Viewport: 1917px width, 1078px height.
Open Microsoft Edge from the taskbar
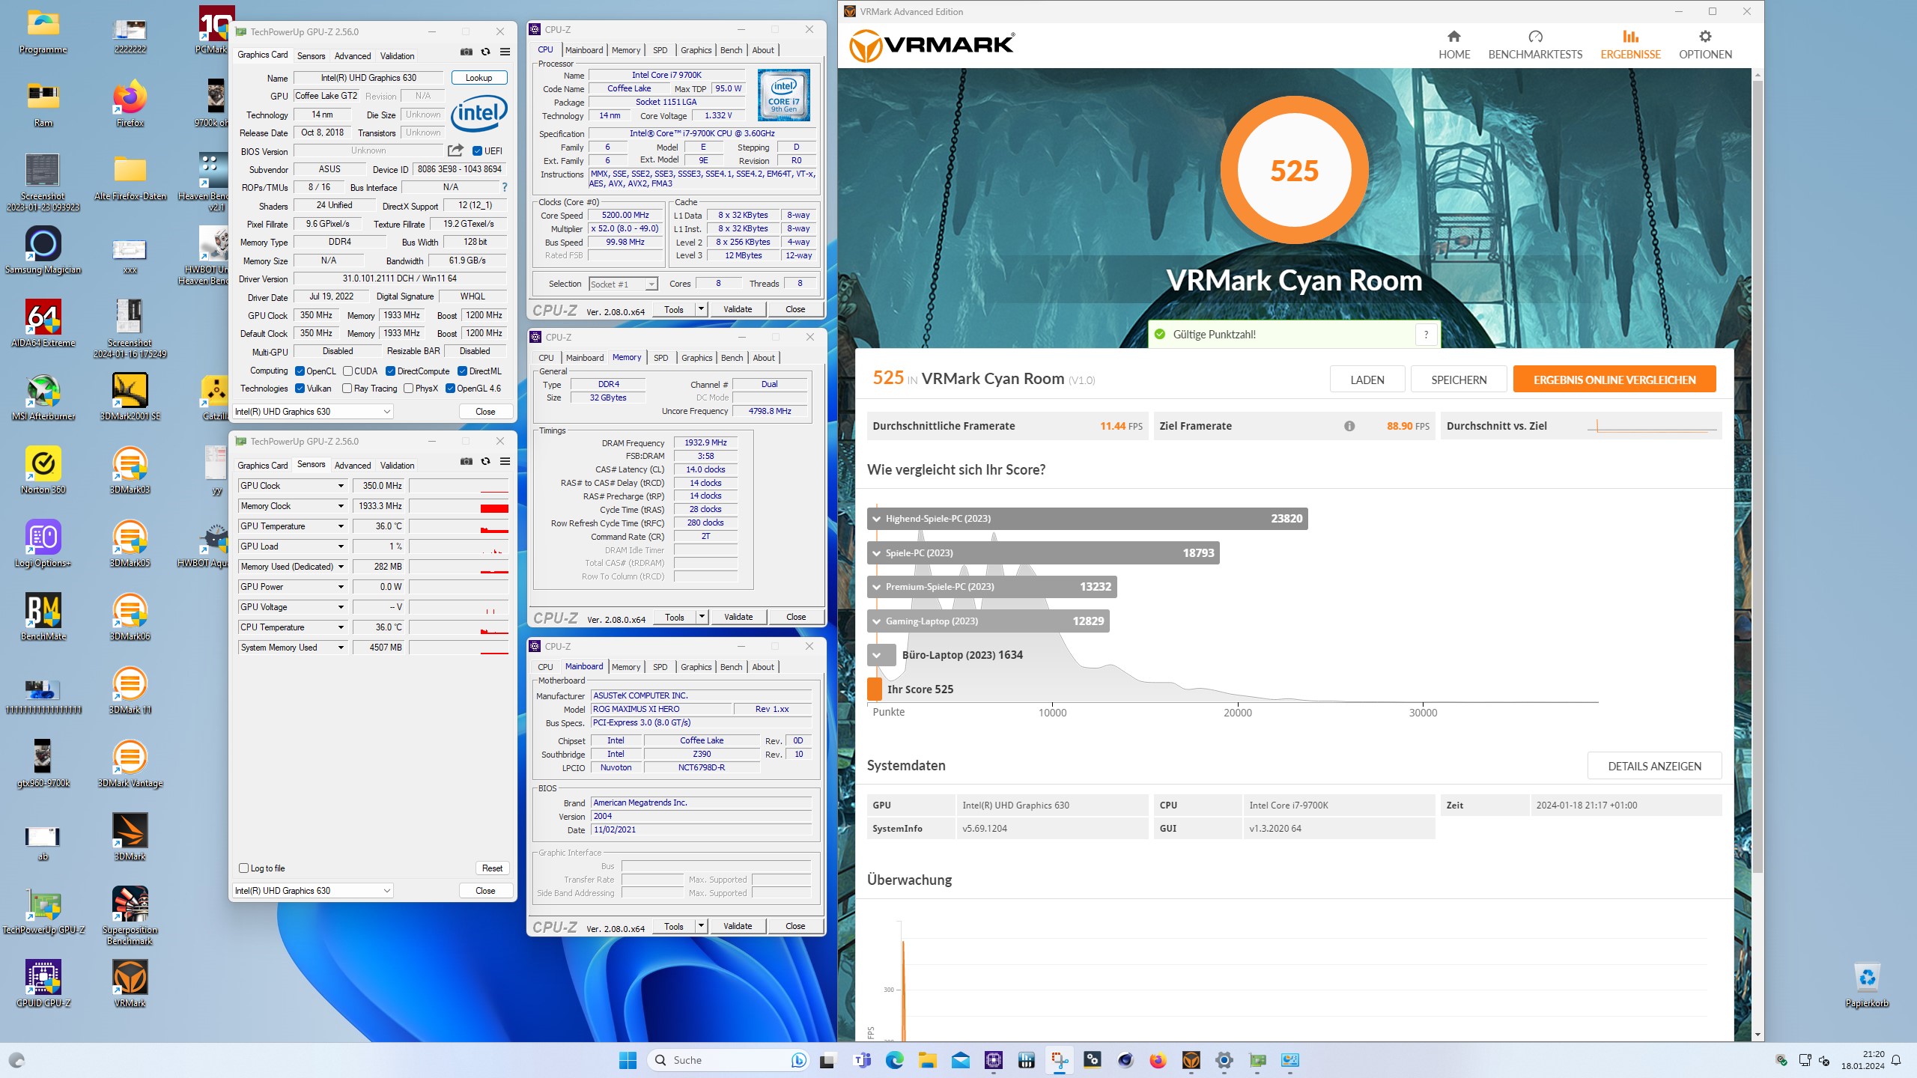pos(895,1060)
